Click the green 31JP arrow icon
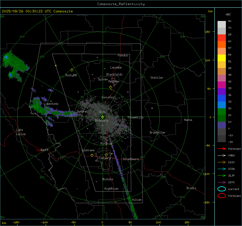Screen dimensions: 242x226 pyautogui.click(x=222, y=175)
